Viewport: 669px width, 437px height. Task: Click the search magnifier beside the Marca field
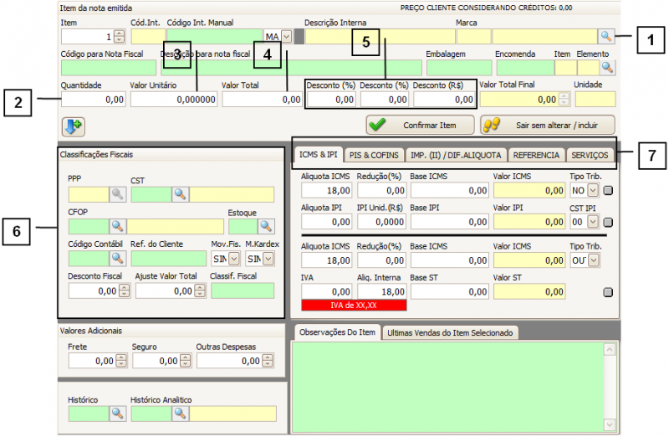[605, 36]
